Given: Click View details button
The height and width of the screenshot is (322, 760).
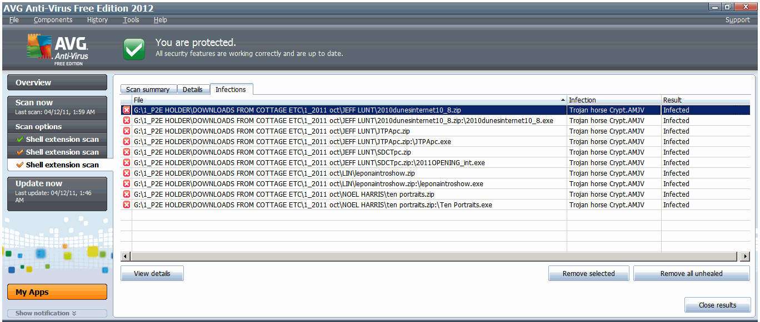Looking at the screenshot, I should tap(152, 274).
